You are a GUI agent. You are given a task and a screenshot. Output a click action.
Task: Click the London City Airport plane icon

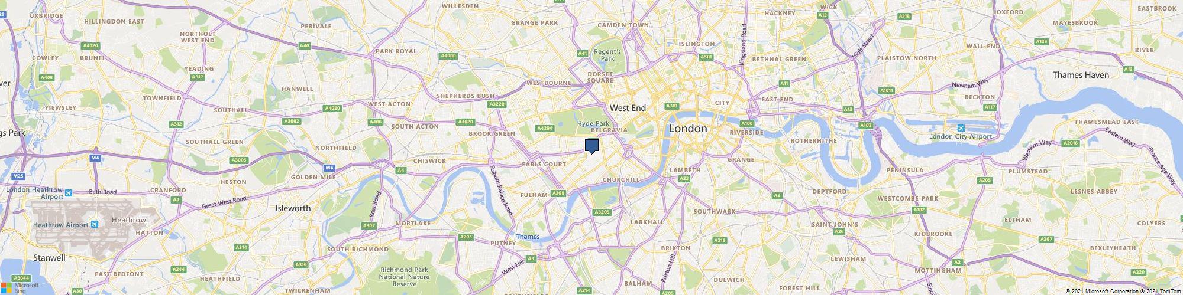coord(961,129)
